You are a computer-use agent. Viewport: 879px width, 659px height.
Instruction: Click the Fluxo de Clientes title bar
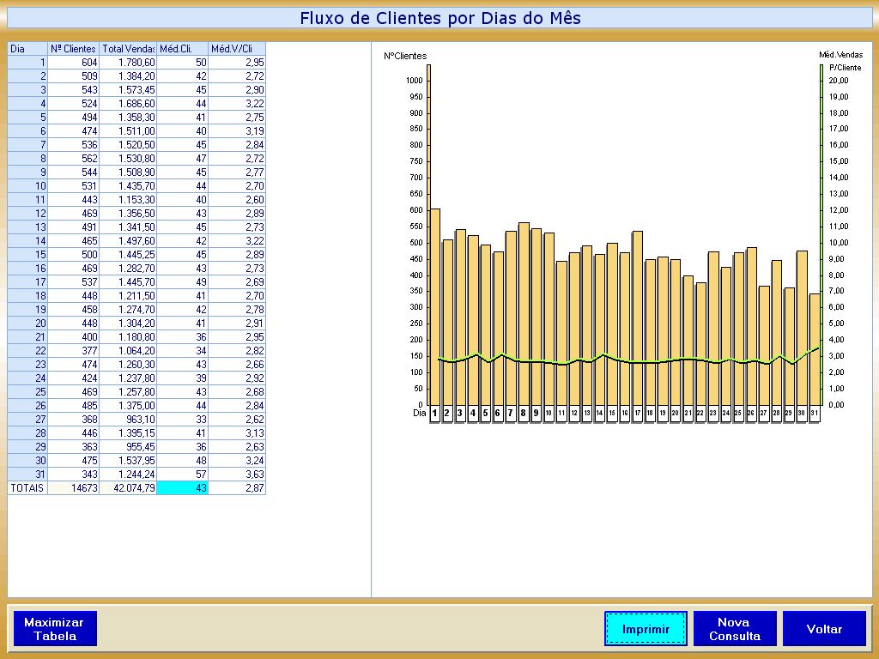tap(439, 18)
